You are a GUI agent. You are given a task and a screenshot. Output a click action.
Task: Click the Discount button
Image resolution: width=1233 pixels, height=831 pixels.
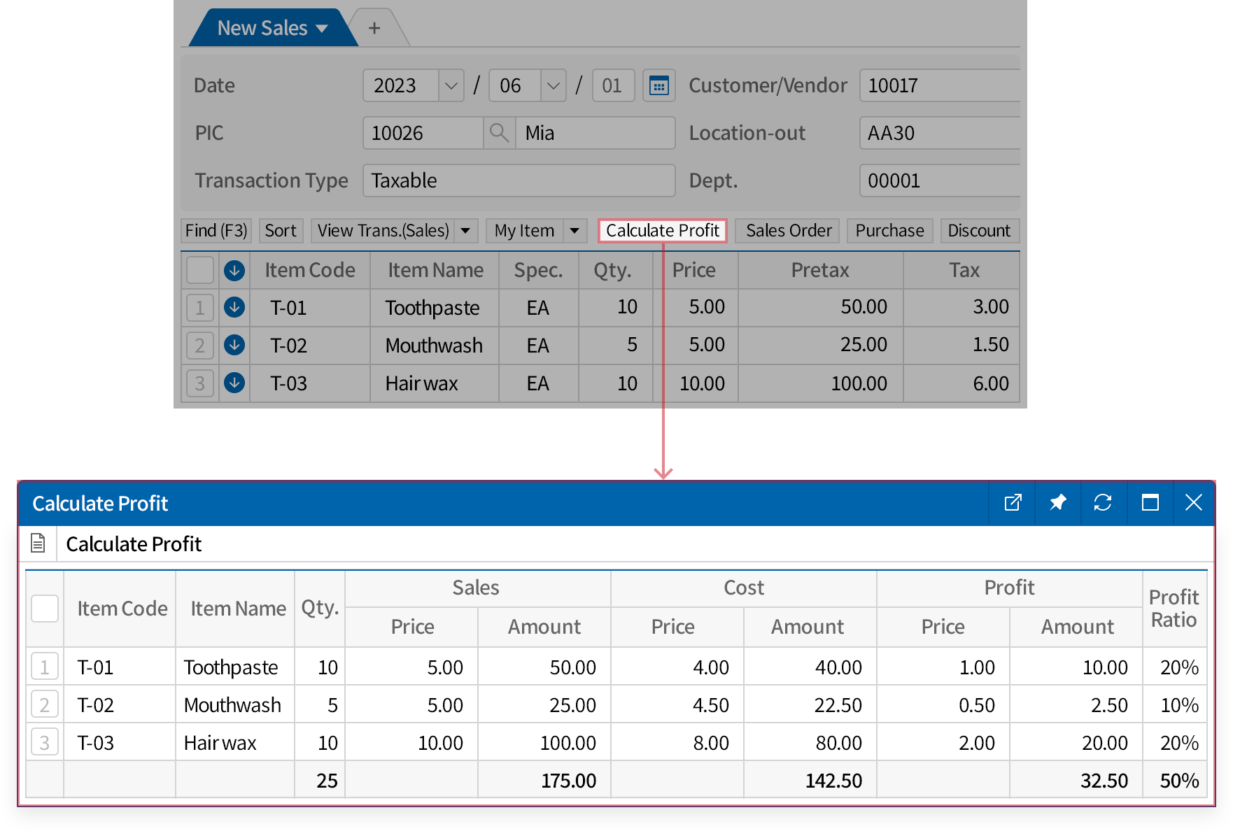coord(979,230)
